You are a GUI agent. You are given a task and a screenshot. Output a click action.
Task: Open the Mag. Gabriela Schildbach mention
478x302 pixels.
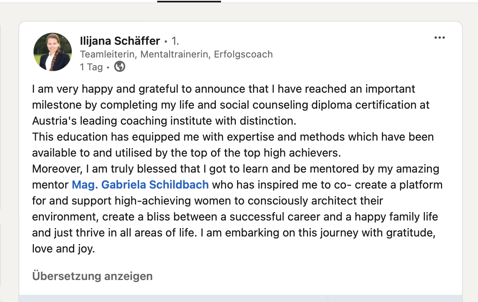pos(140,185)
